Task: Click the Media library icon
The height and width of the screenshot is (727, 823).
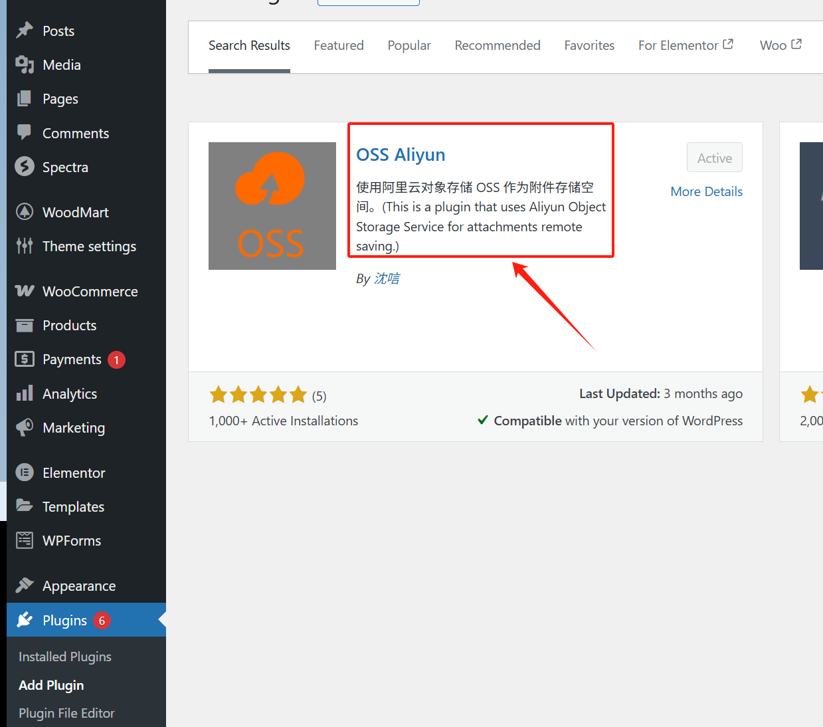Action: pos(25,64)
